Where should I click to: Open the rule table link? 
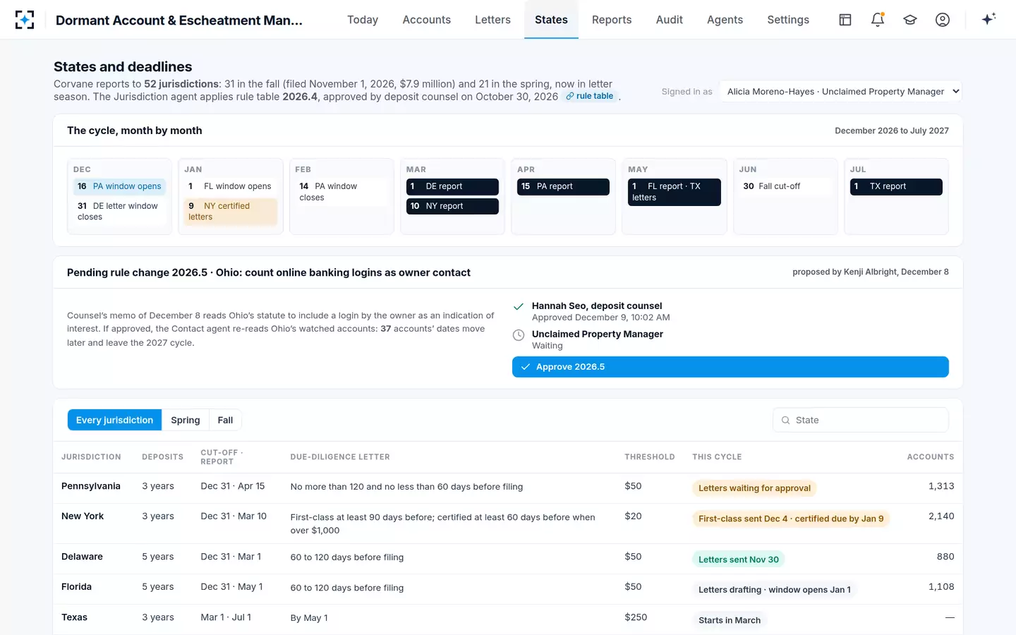(590, 97)
